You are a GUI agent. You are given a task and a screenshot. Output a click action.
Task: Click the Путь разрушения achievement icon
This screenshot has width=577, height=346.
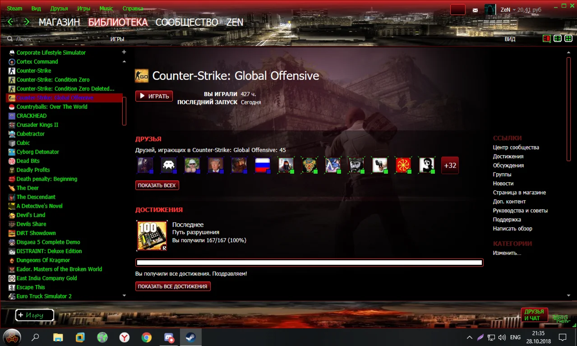pos(152,235)
